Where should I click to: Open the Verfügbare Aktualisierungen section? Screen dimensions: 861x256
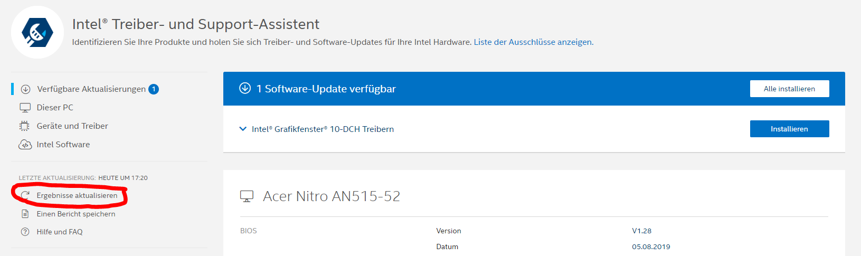click(x=91, y=89)
